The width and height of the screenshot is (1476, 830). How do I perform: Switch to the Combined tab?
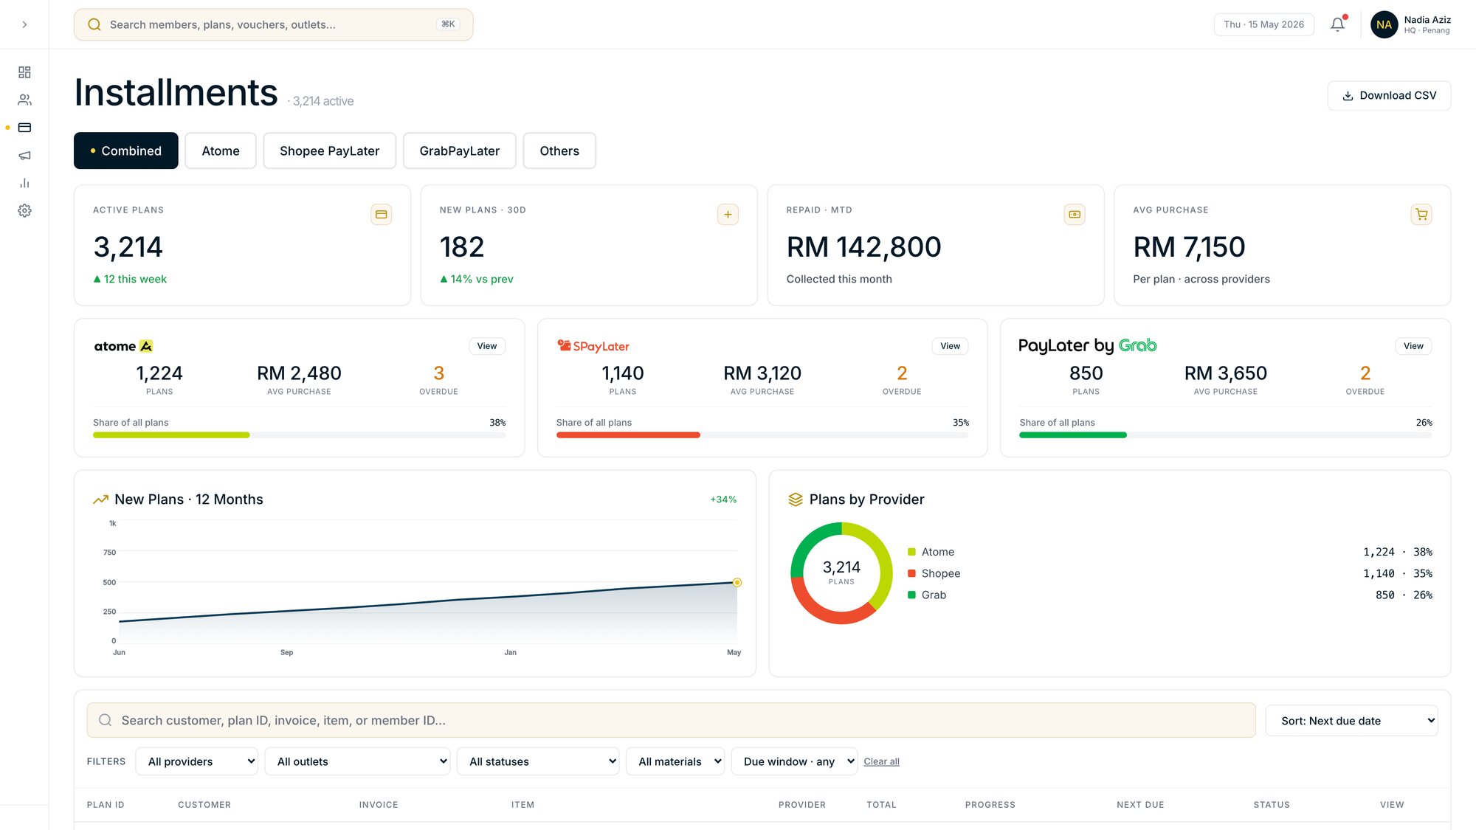tap(126, 151)
